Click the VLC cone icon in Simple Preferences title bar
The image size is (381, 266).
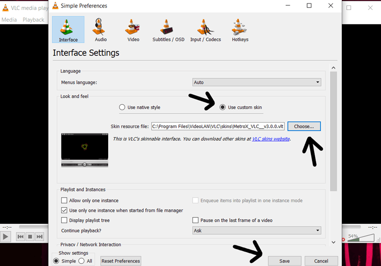(x=56, y=5)
